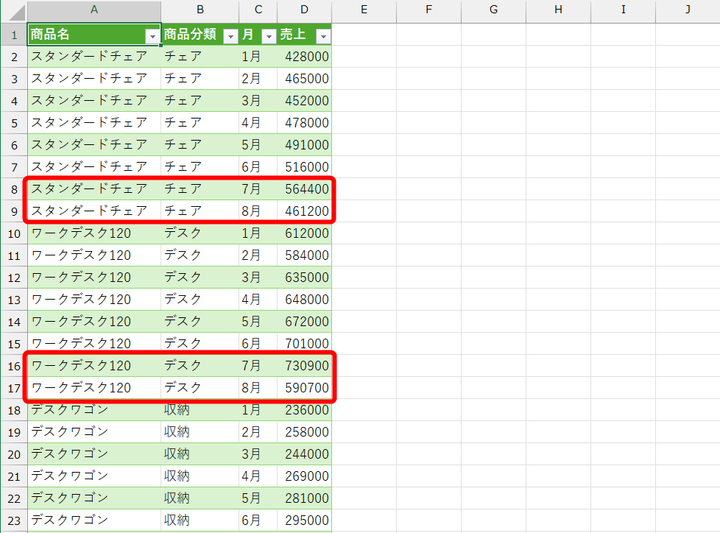This screenshot has width=720, height=533.
Task: Select sales value 491000
Action: tap(305, 144)
